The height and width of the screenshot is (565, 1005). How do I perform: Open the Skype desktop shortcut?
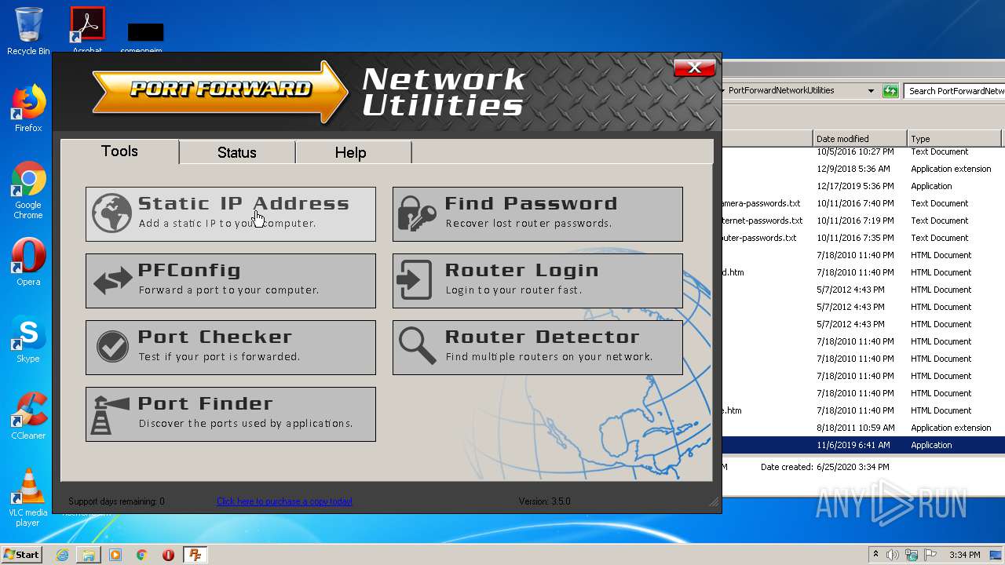coord(28,339)
